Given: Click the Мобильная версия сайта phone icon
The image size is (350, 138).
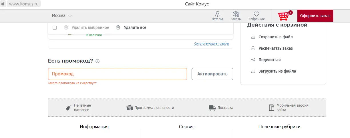Looking at the screenshot, I should (271, 108).
